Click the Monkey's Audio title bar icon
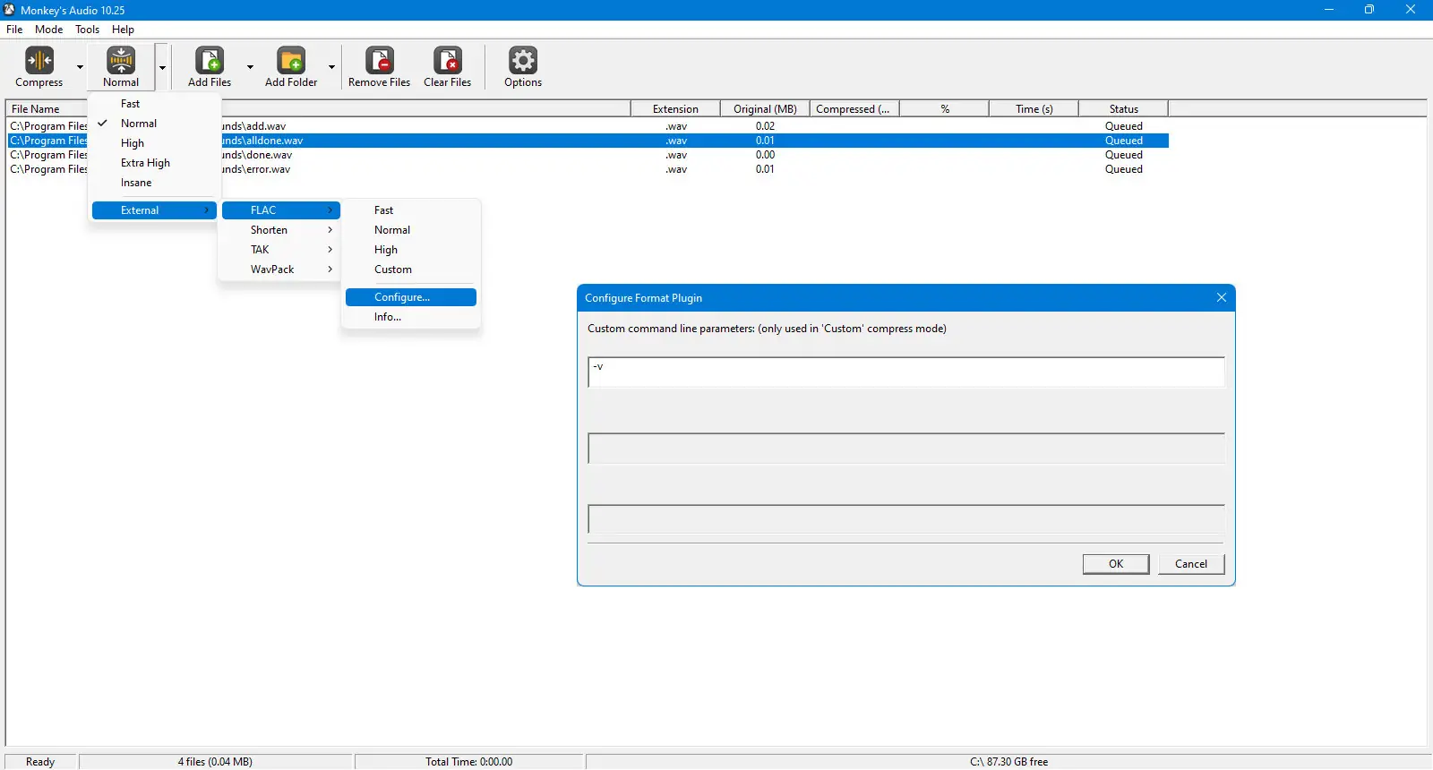 pos(9,10)
